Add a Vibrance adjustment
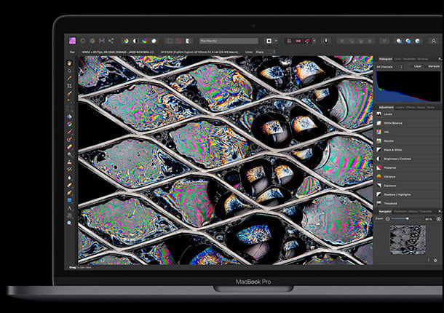The height and width of the screenshot is (313, 444). click(x=408, y=176)
